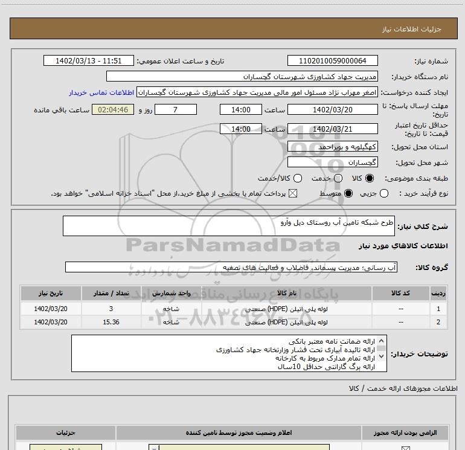The image size is (465, 450).
Task: Click the need date in row 2
Action: tap(51, 322)
